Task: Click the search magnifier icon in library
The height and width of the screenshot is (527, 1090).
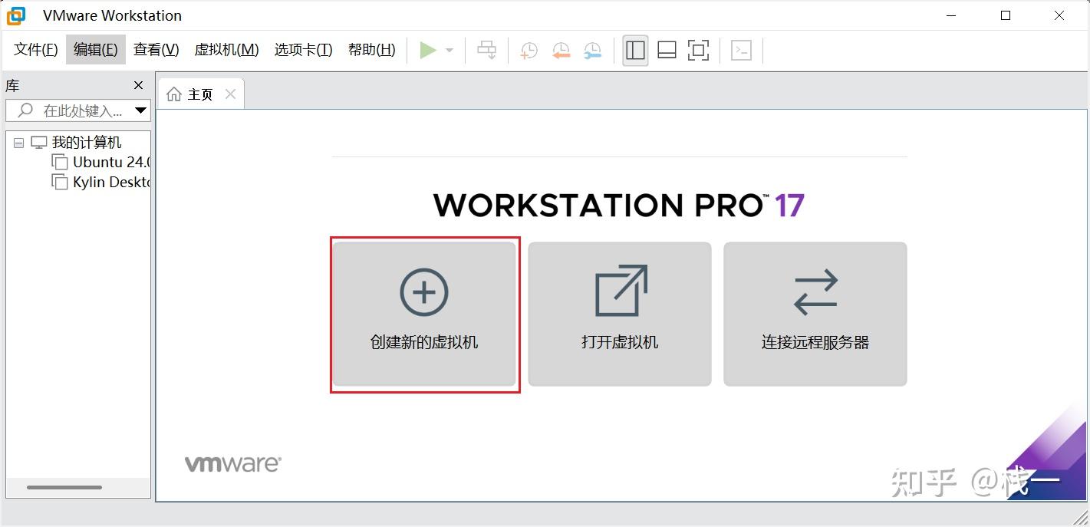Action: point(25,110)
